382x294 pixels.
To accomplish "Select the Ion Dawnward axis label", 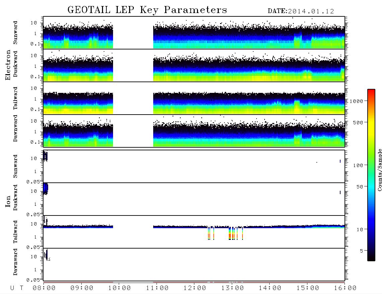I will 15,262.
